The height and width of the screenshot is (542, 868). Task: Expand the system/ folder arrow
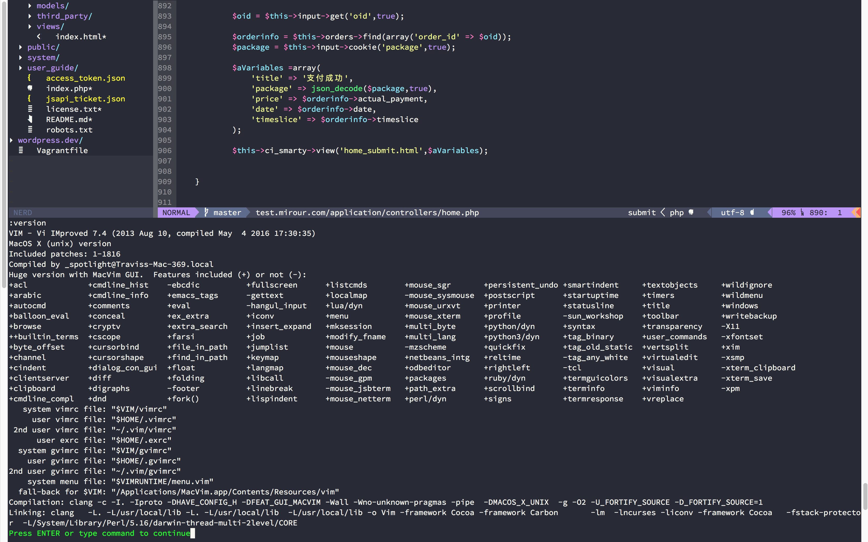pyautogui.click(x=20, y=58)
